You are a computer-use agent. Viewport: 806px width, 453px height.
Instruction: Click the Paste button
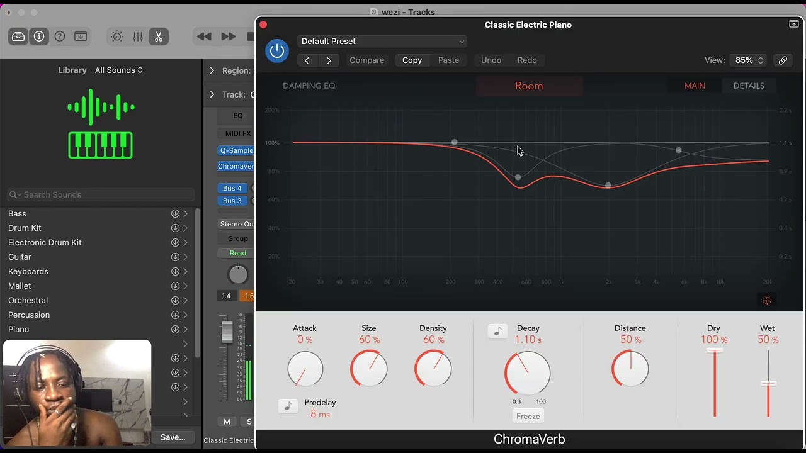[448, 60]
